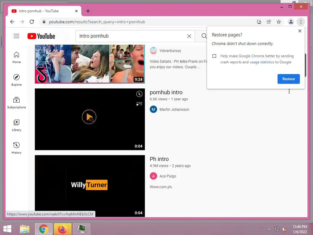
Task: Open Subscriptions in YouTube sidebar
Action: click(17, 103)
